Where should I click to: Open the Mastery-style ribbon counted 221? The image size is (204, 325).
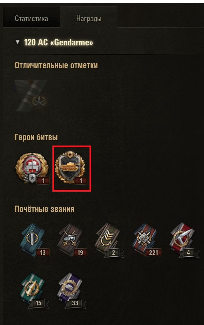147,240
